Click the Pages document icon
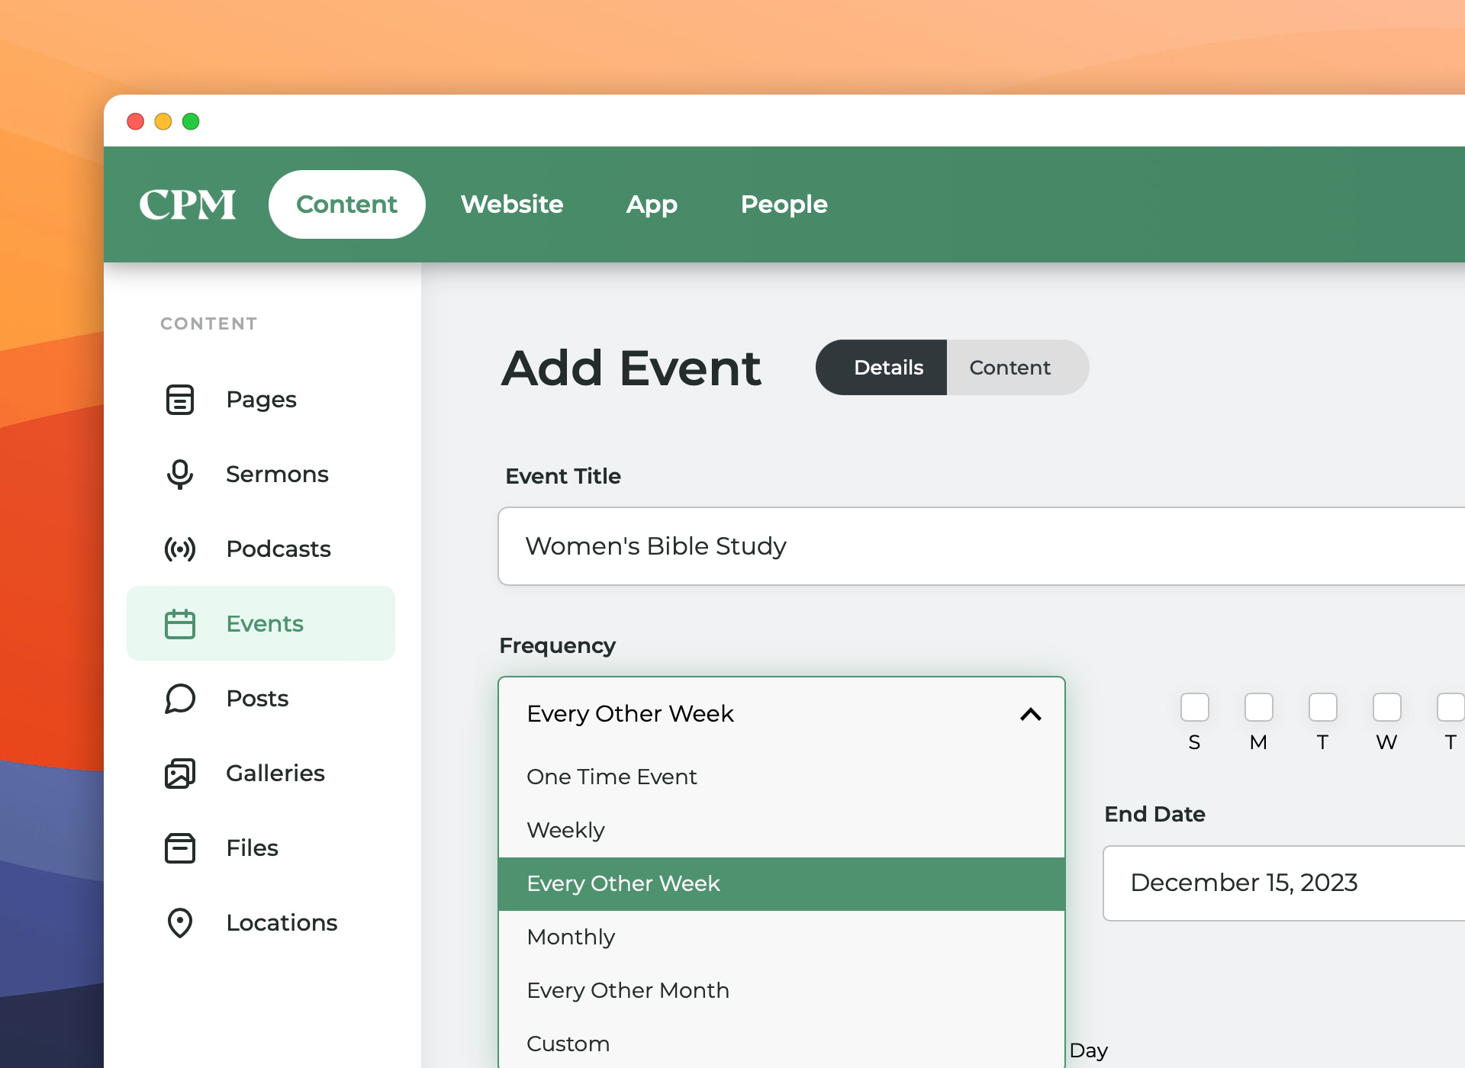Viewport: 1465px width, 1068px height. pos(180,400)
